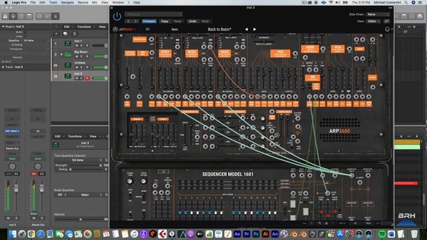Mute the Untitled track
427x240 pixels.
coord(77,67)
